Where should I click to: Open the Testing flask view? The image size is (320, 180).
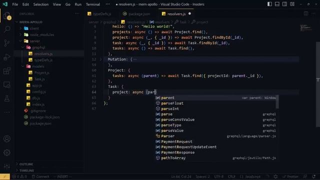pos(6,98)
